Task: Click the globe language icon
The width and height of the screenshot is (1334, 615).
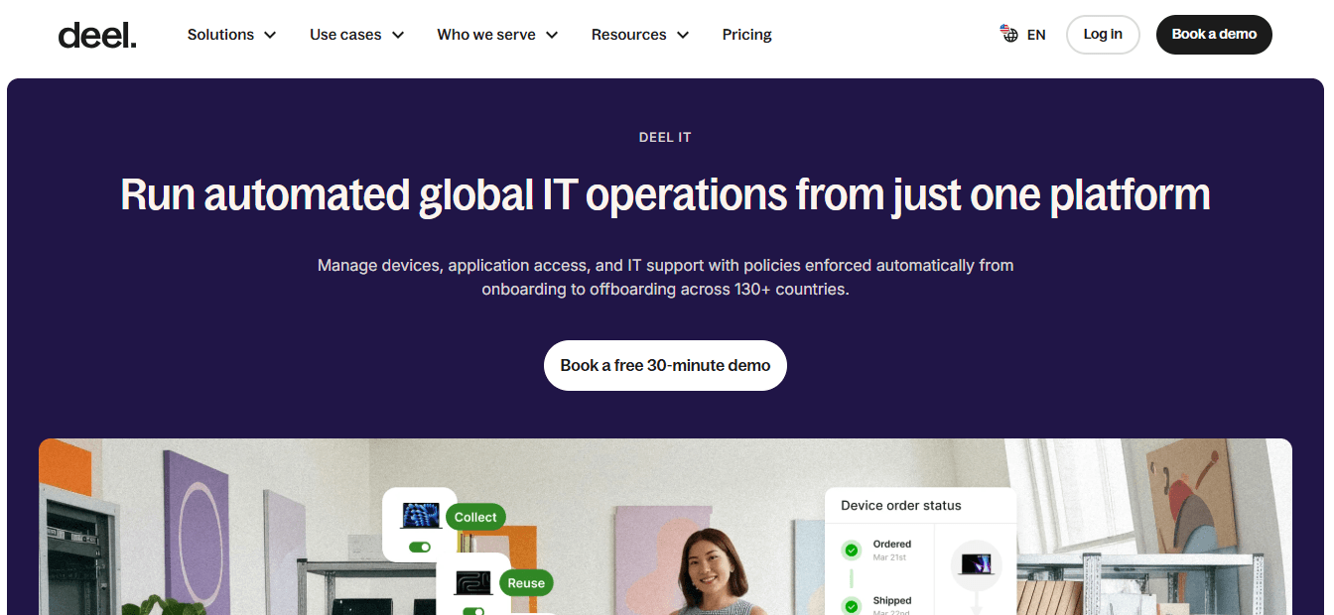Action: 1009,34
